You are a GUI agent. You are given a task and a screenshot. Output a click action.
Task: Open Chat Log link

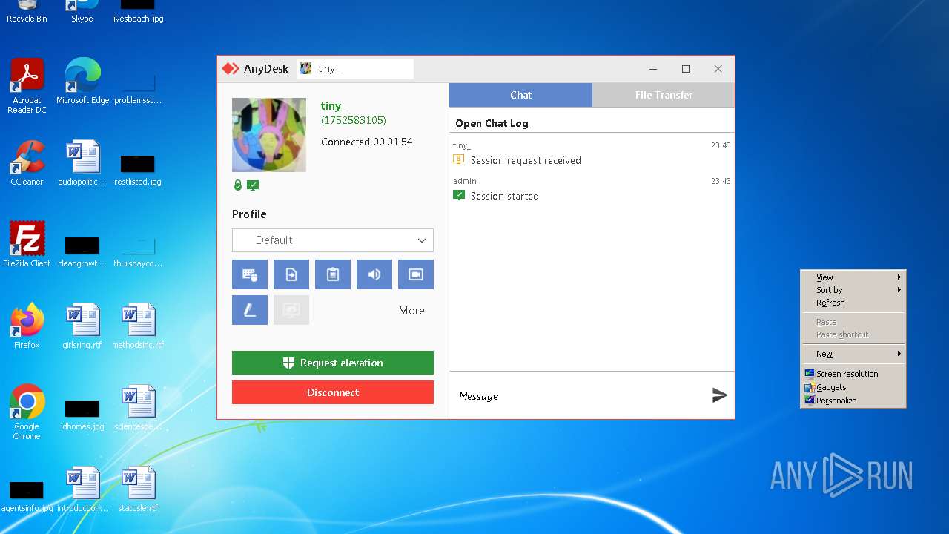(x=492, y=123)
